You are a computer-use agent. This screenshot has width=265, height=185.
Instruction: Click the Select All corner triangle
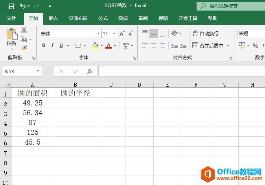8,84
